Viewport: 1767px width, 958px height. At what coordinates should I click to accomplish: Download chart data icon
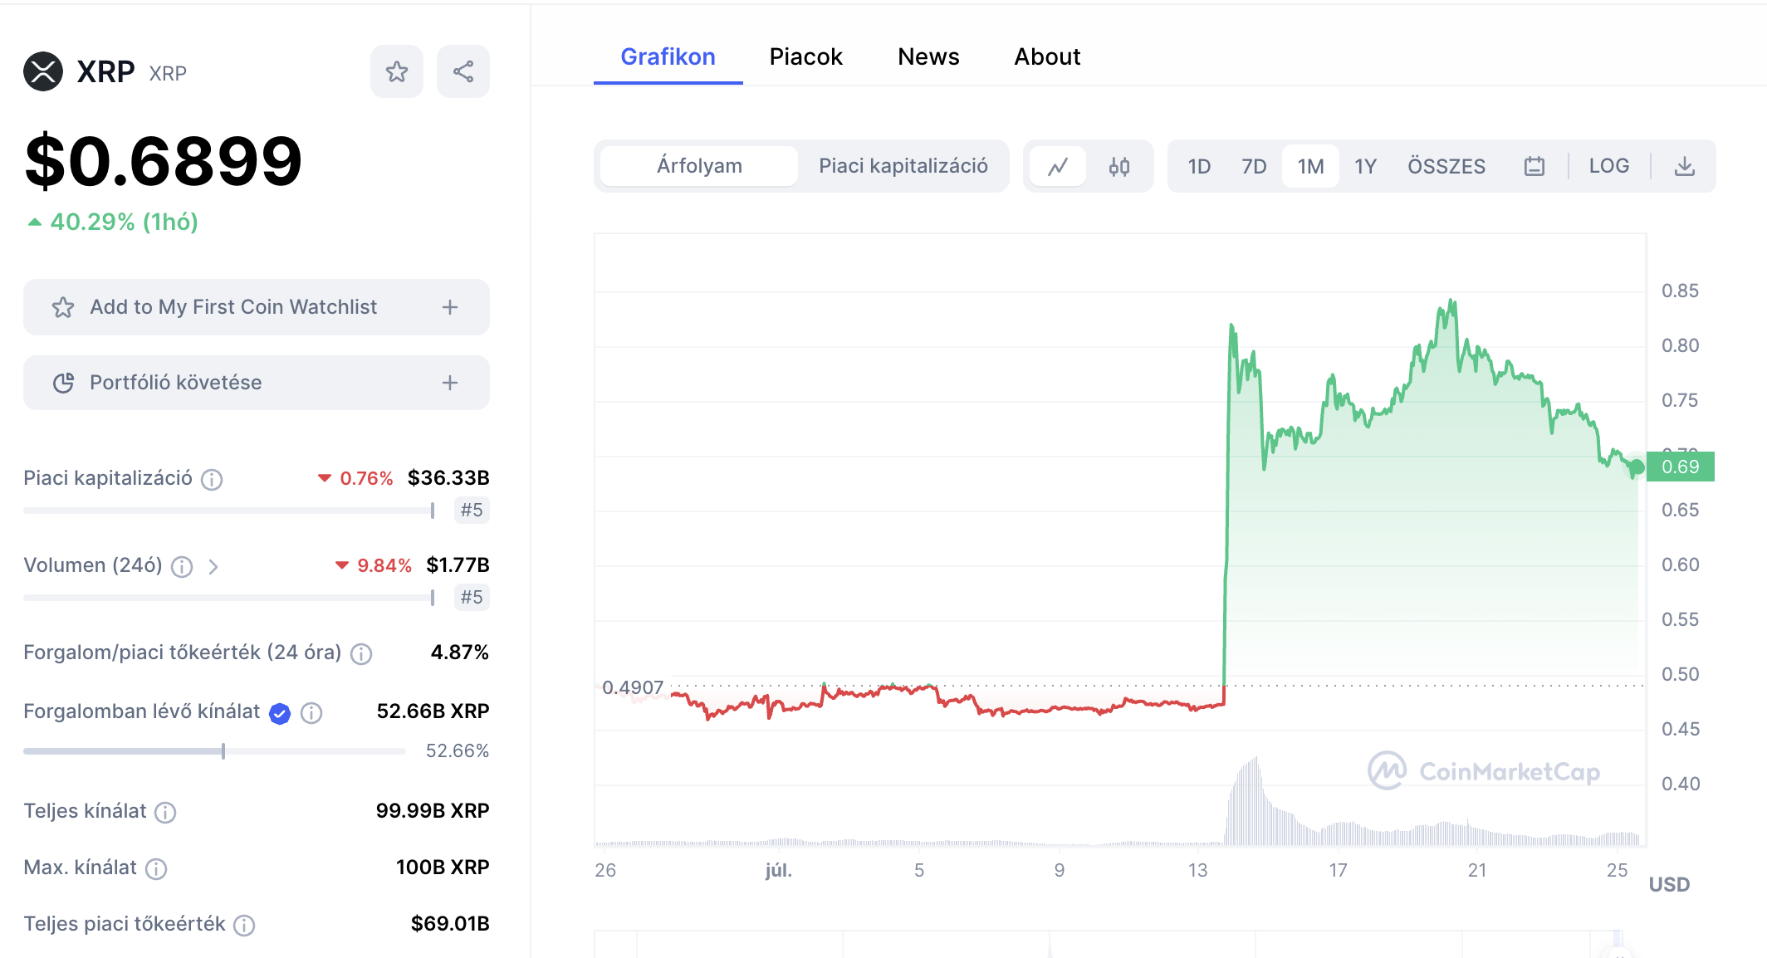click(1685, 166)
